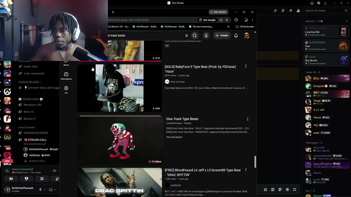Click the red NEW unread pill
The width and height of the screenshot is (351, 197).
point(7,161)
